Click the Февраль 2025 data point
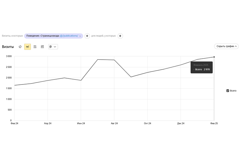 click(214, 57)
